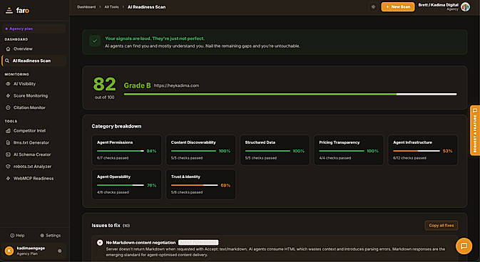Click the green checkmark banner icon
480x262 pixels.
(x=95, y=41)
